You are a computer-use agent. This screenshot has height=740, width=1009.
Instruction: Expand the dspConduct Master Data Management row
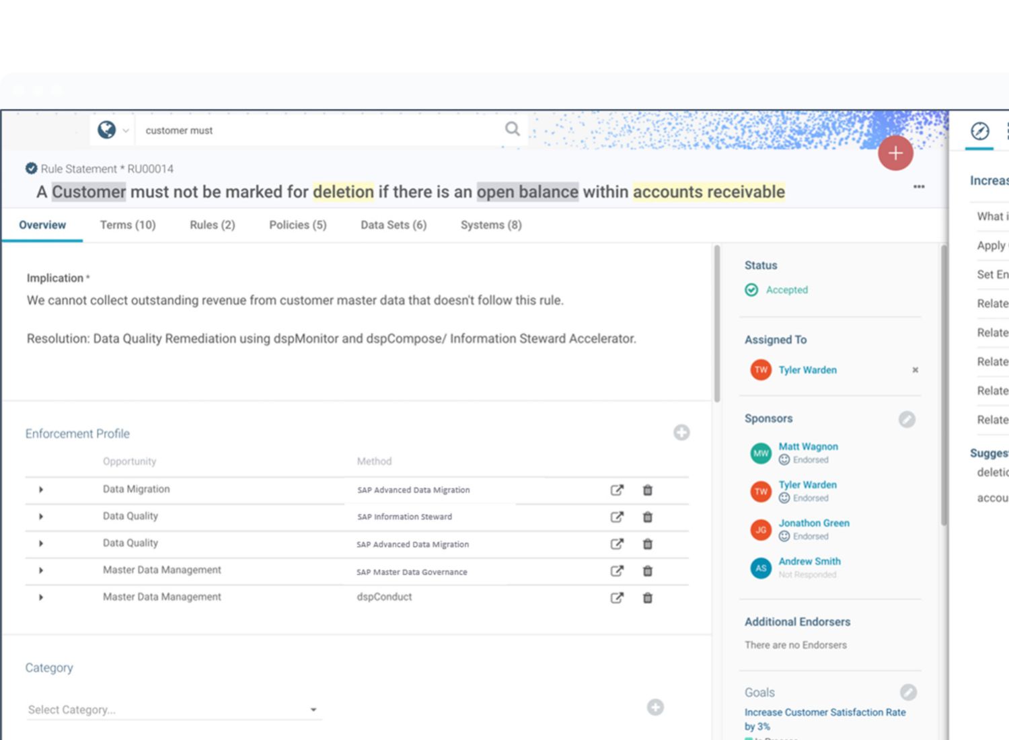(41, 597)
